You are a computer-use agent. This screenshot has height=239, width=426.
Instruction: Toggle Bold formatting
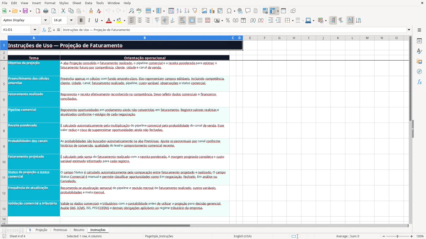(x=81, y=21)
